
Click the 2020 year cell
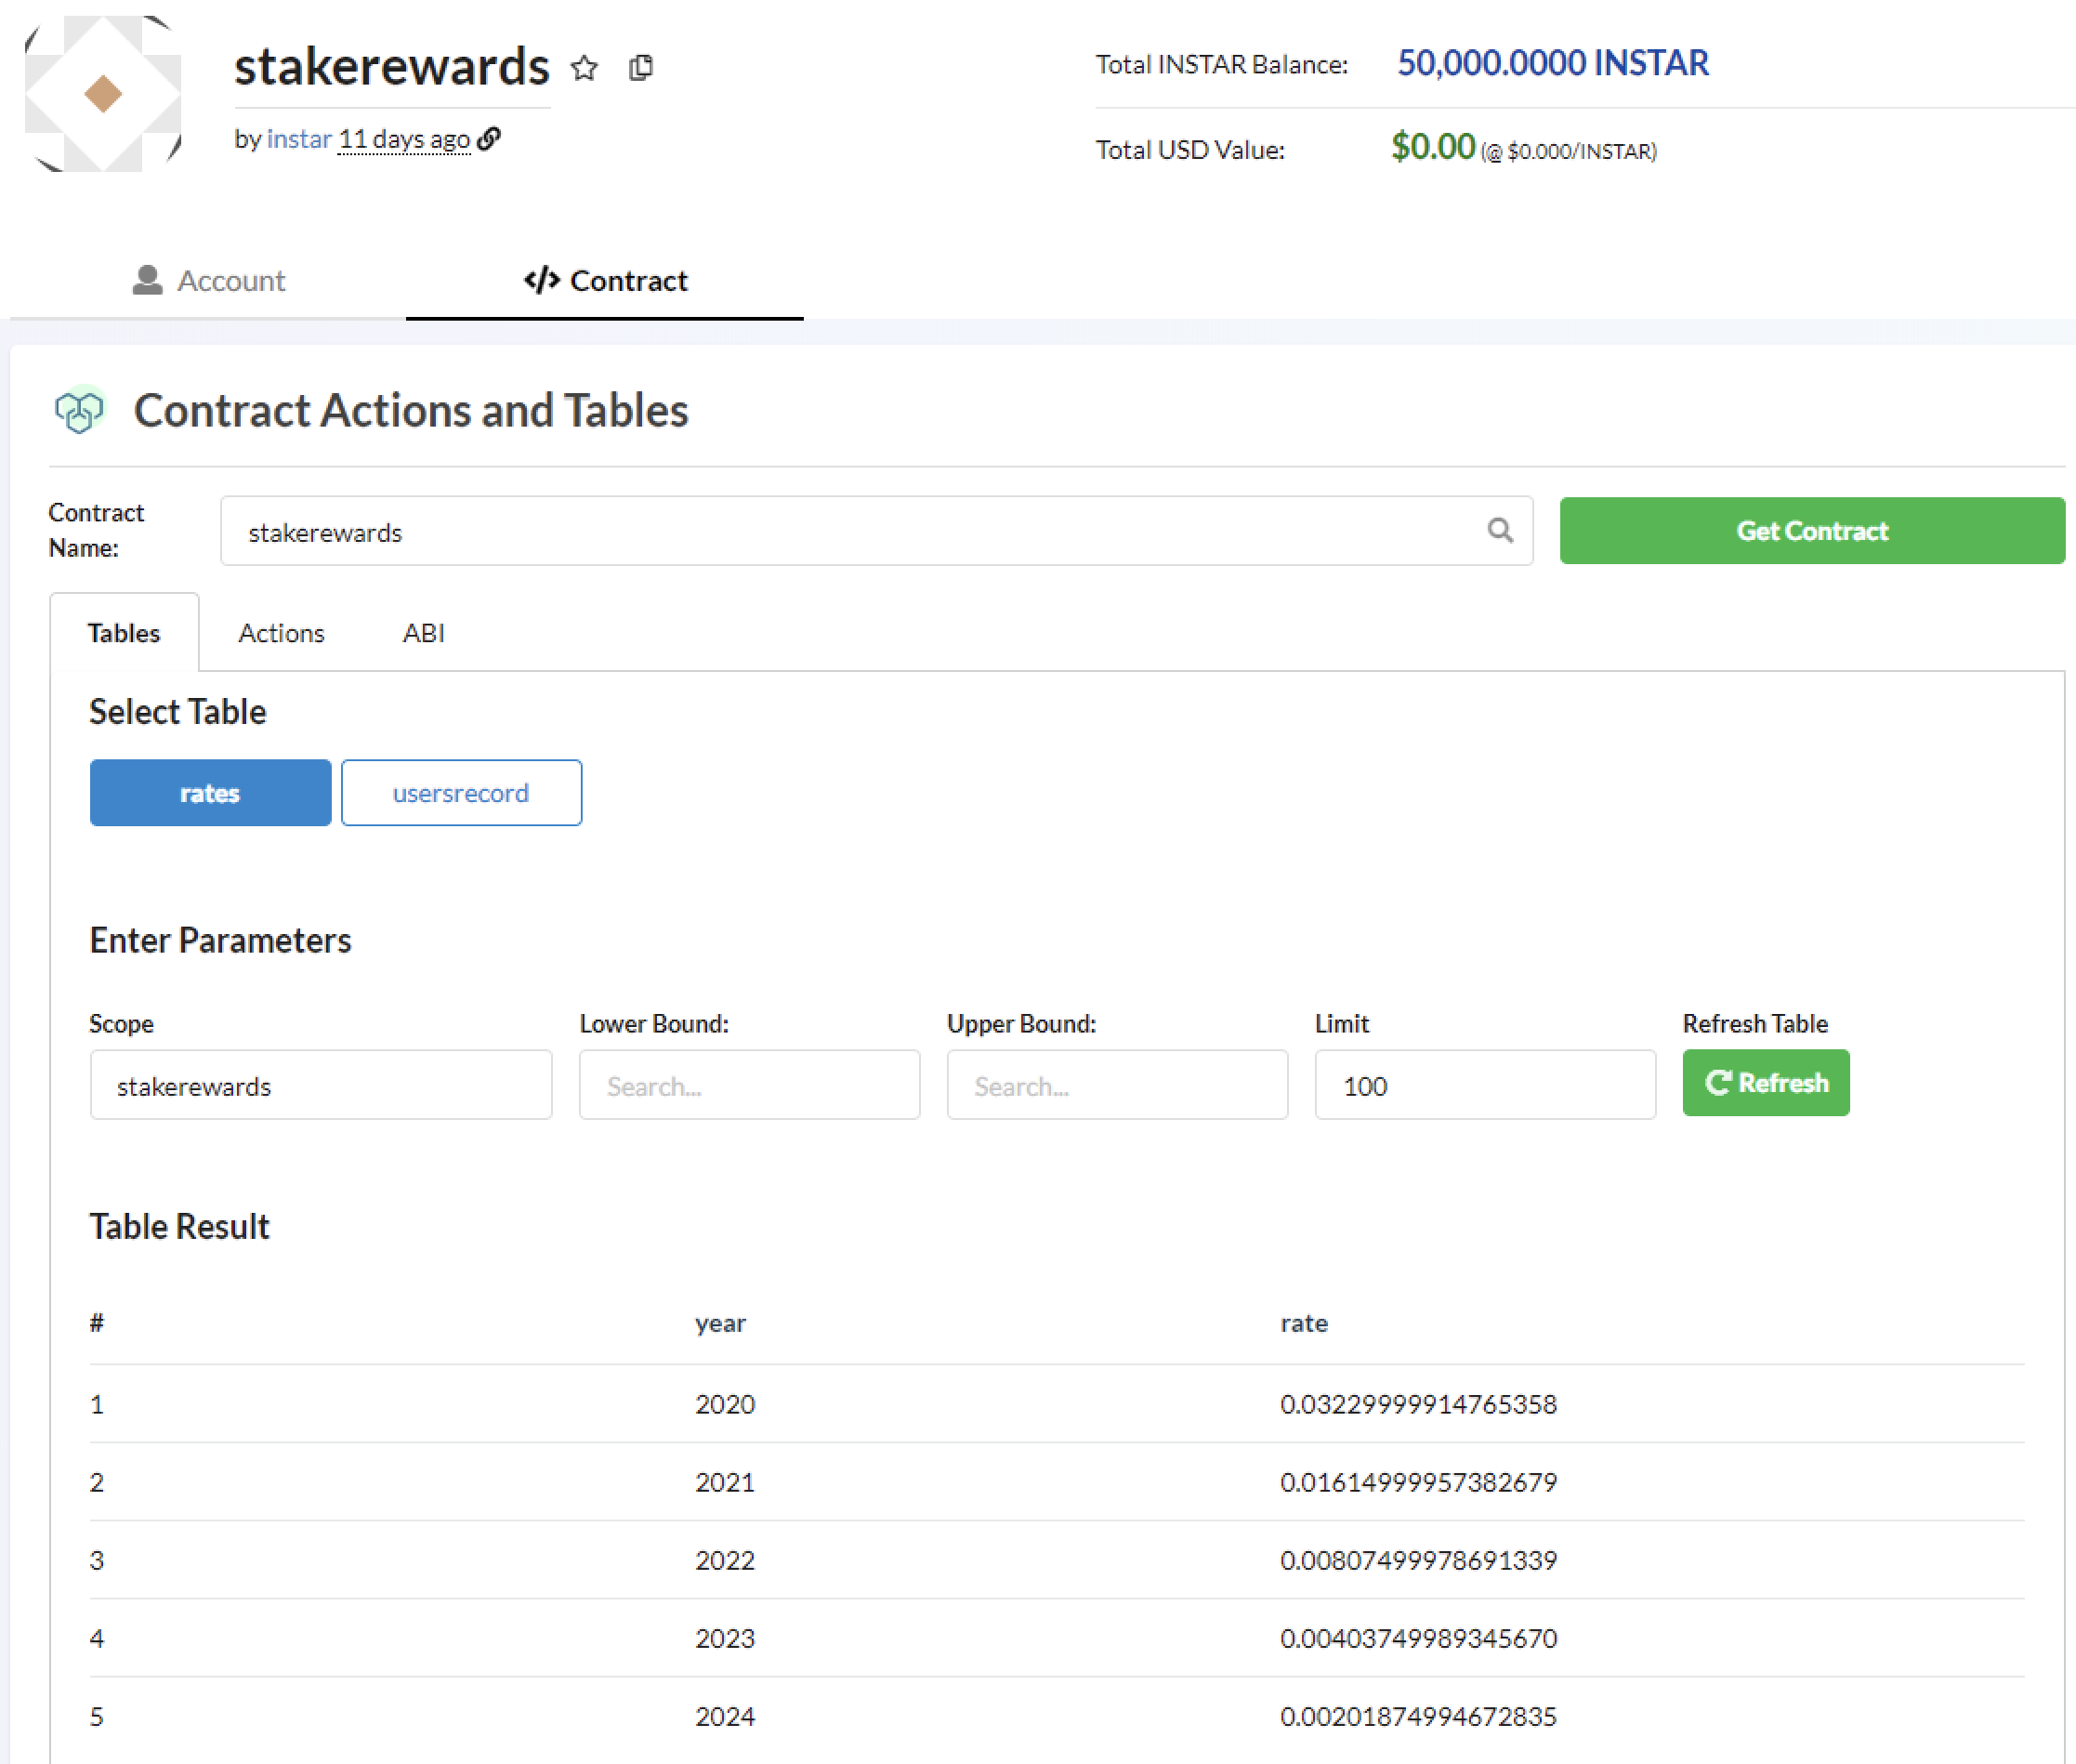click(725, 1404)
